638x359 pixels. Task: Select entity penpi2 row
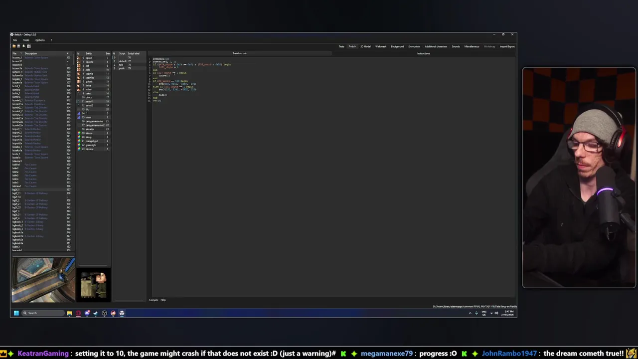(93, 105)
